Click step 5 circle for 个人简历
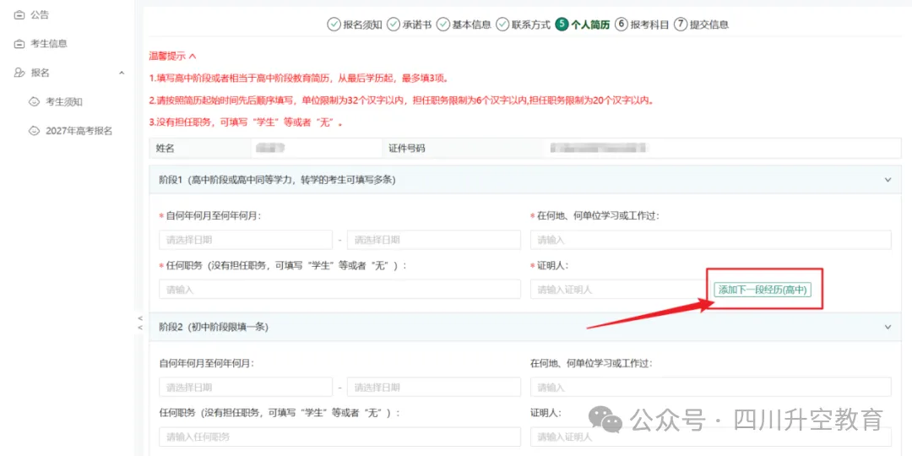The height and width of the screenshot is (456, 912). pyautogui.click(x=562, y=24)
